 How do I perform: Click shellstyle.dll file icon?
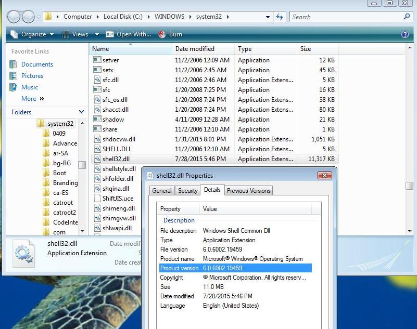coord(97,168)
